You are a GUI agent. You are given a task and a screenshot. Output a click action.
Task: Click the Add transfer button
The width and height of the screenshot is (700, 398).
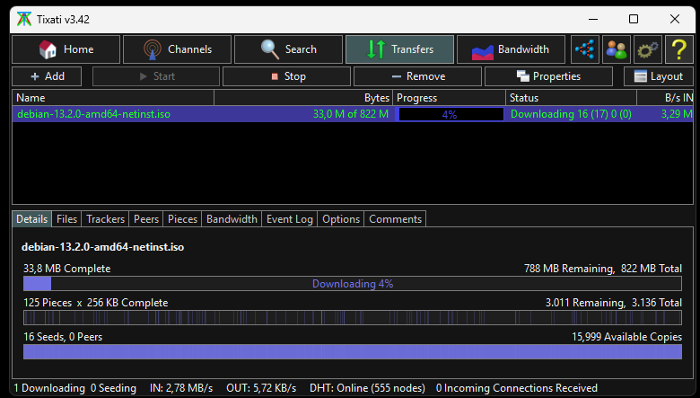(x=48, y=76)
